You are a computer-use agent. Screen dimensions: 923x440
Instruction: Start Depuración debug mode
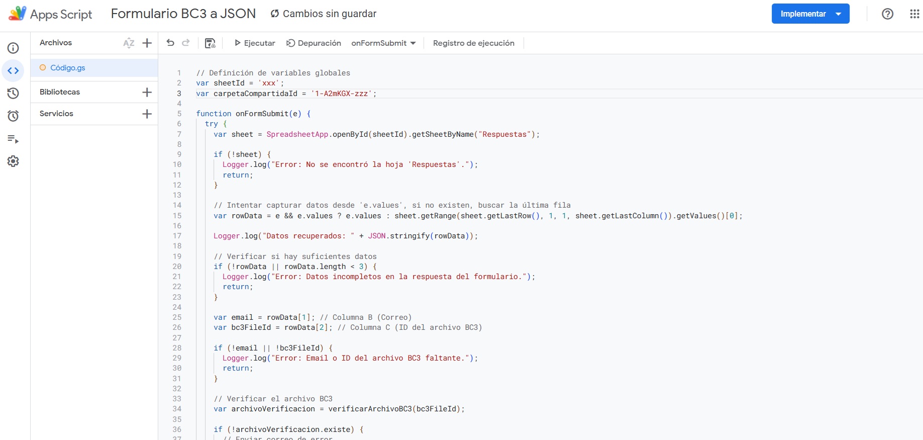(314, 43)
